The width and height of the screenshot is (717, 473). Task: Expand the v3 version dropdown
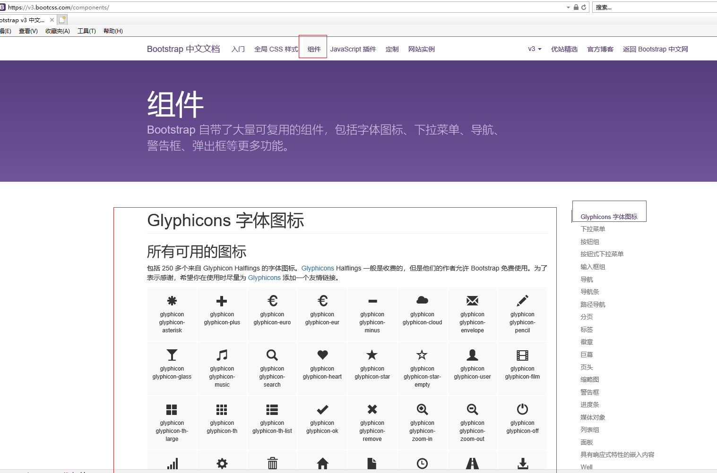(535, 49)
